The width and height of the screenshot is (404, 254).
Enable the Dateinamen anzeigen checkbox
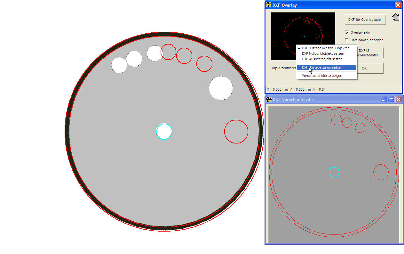(347, 40)
